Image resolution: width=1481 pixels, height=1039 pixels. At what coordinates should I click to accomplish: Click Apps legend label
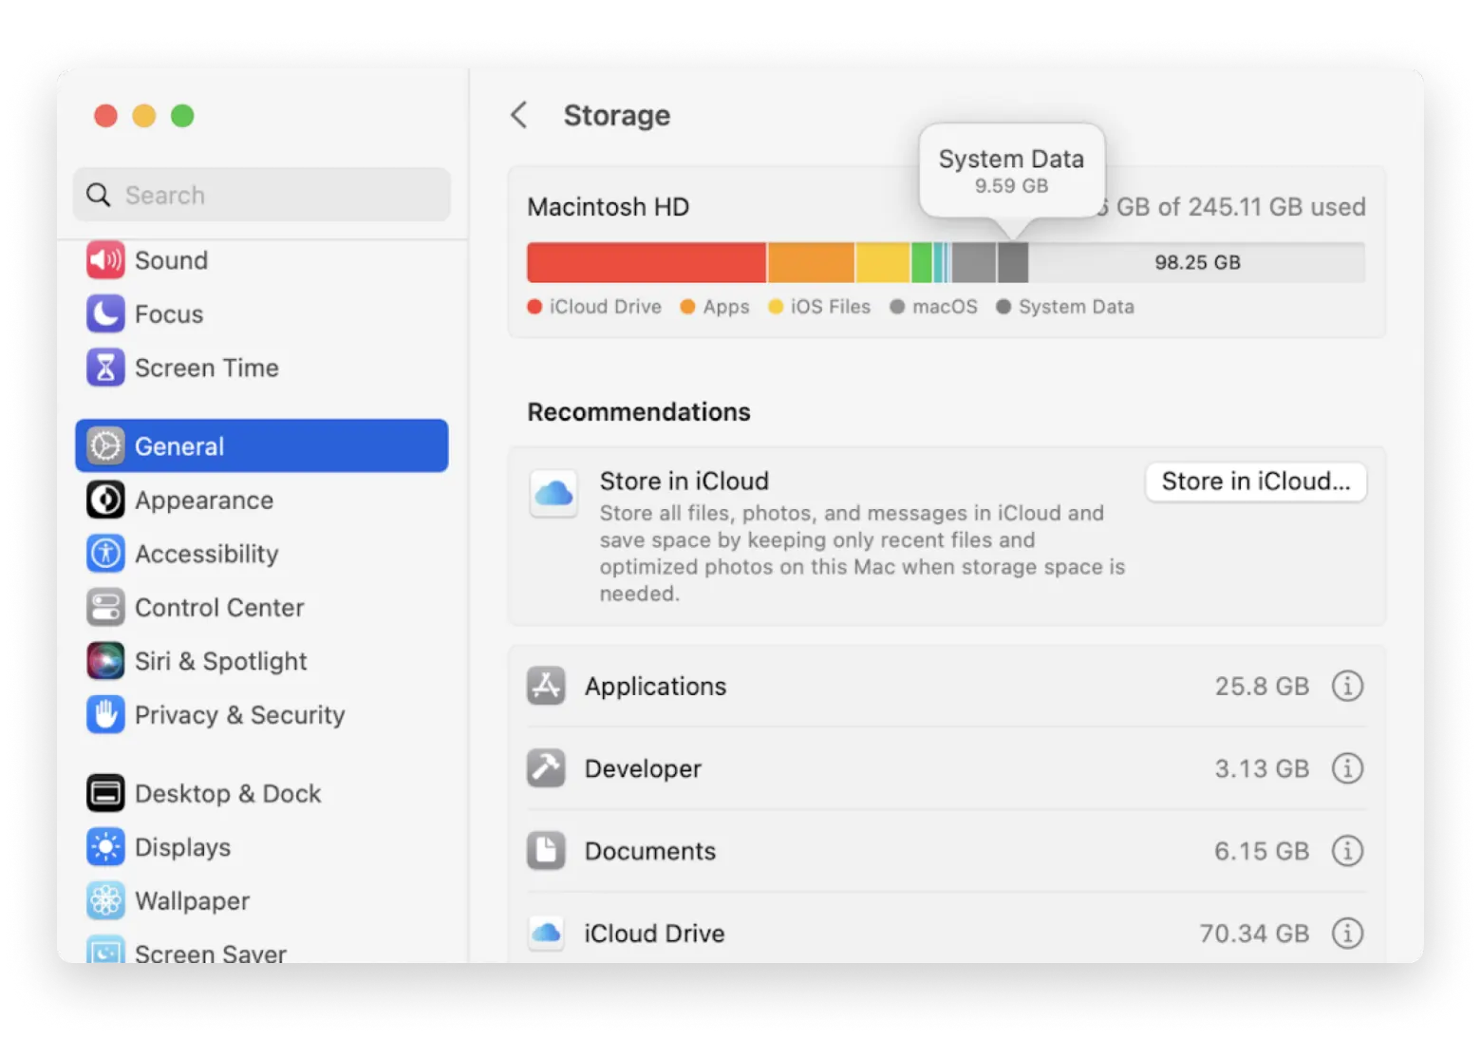[x=726, y=307]
